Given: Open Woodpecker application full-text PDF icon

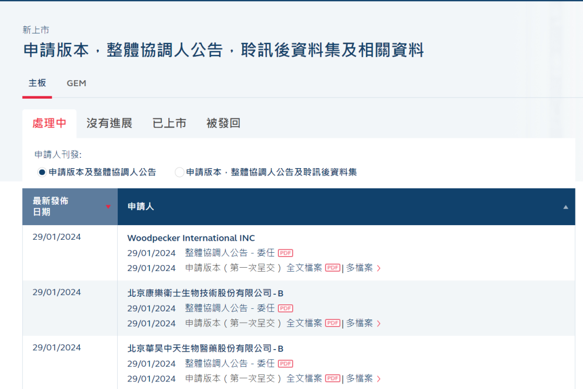Looking at the screenshot, I should (333, 268).
